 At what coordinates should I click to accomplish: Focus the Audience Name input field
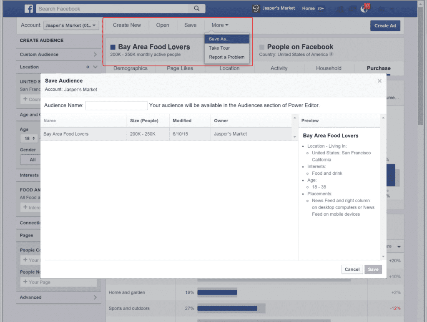click(x=116, y=106)
